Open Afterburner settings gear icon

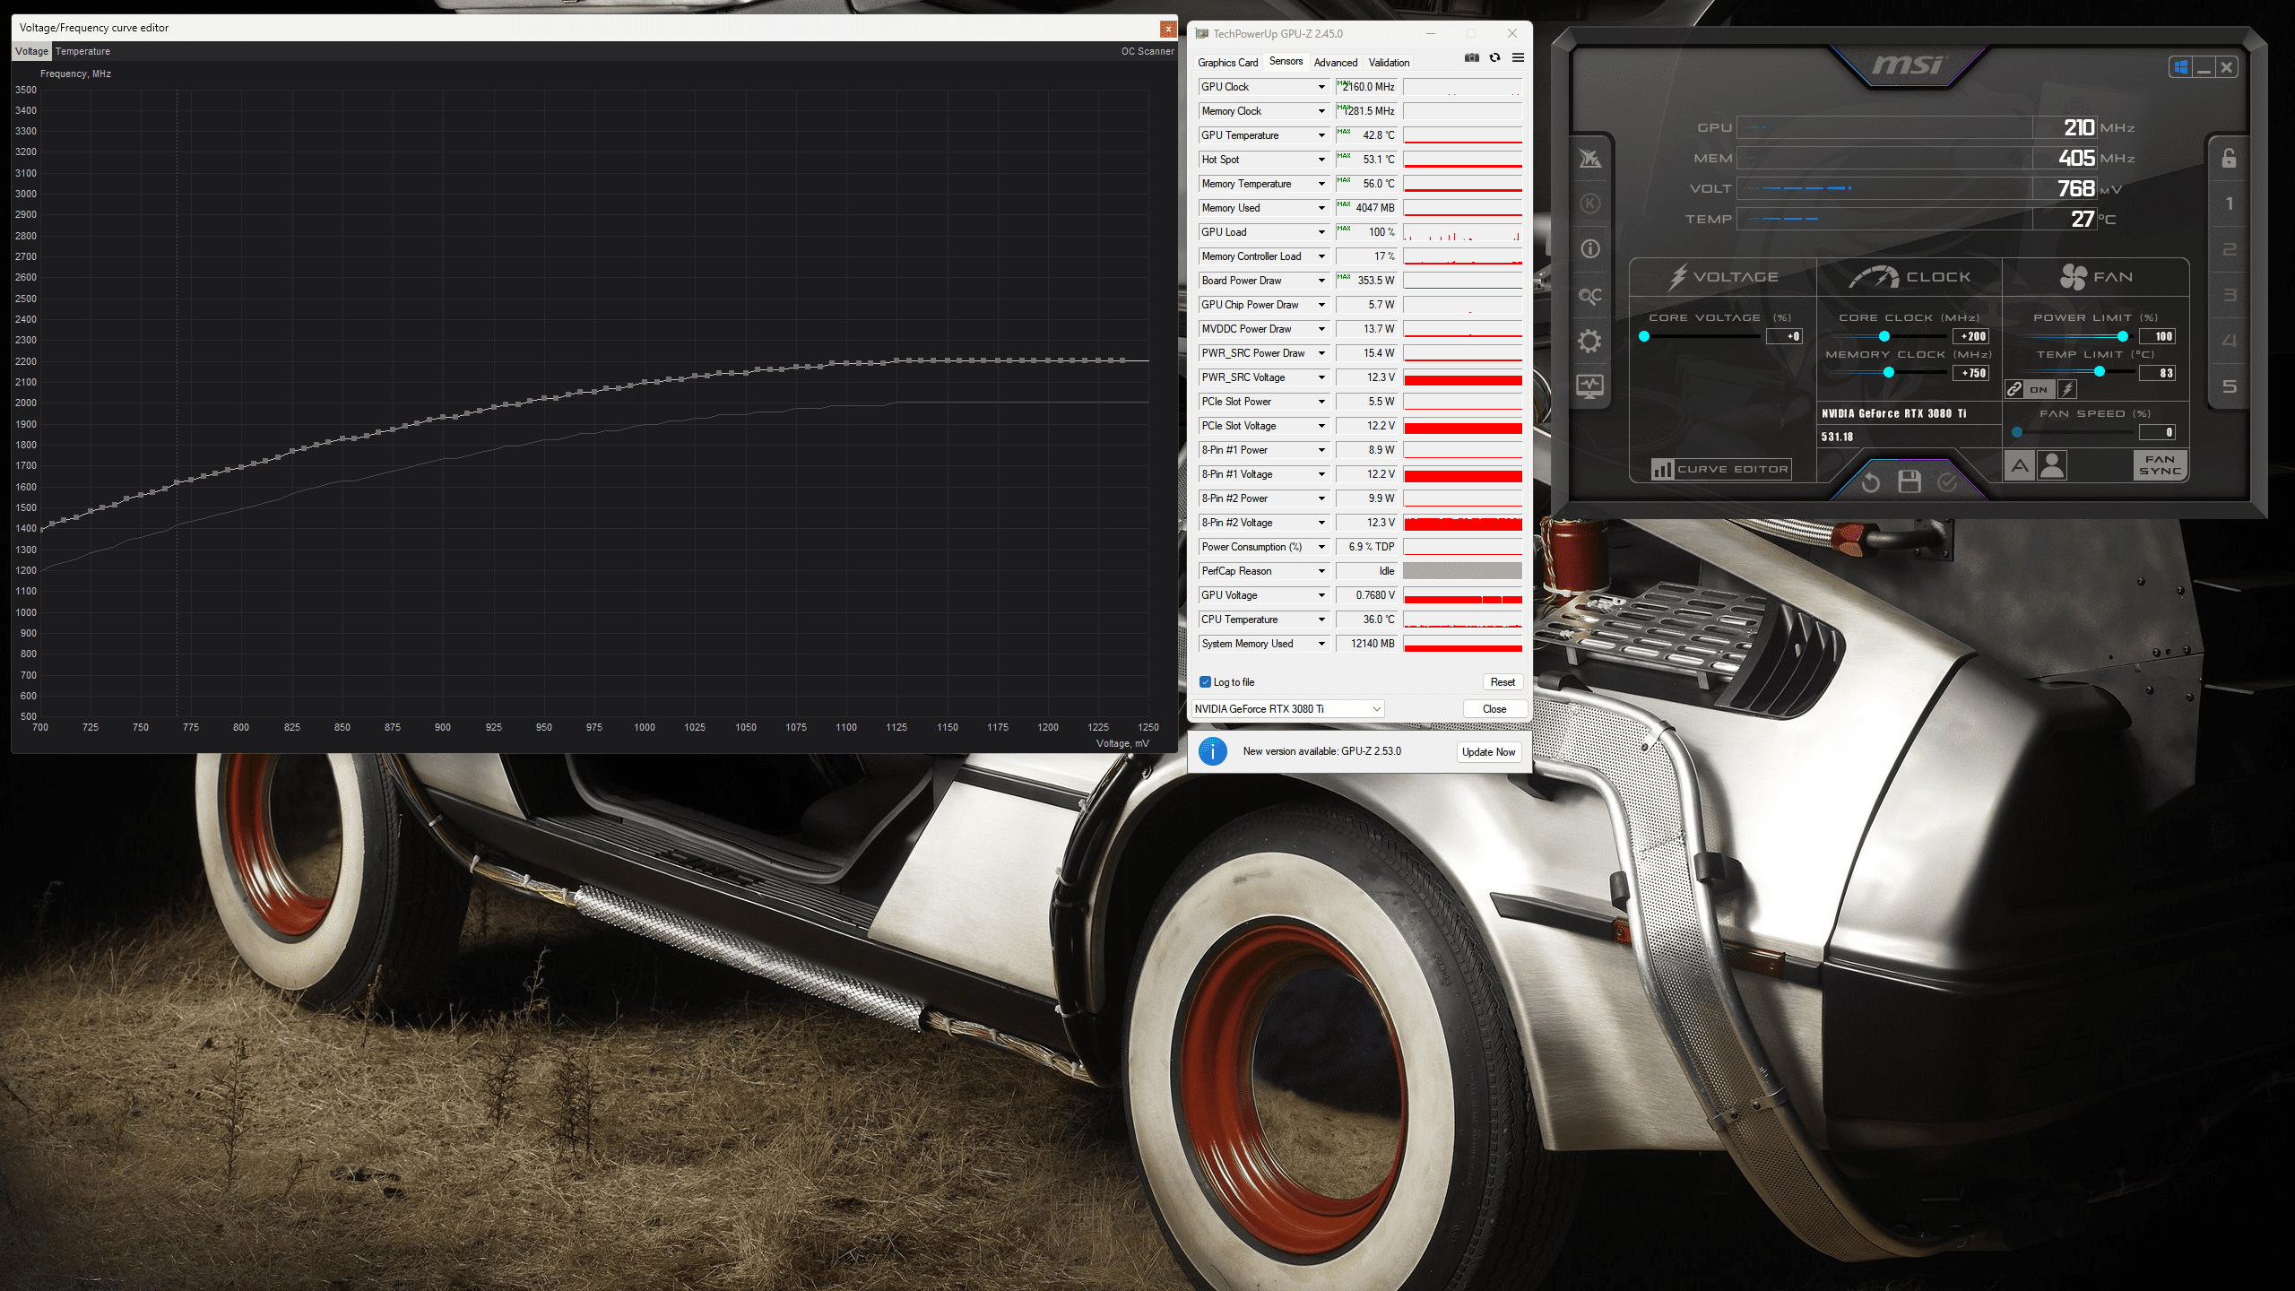coord(1589,341)
